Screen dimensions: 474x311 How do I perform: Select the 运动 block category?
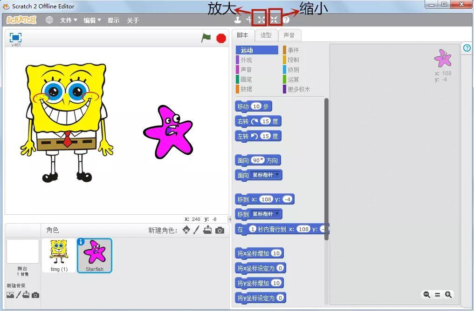[x=257, y=50]
